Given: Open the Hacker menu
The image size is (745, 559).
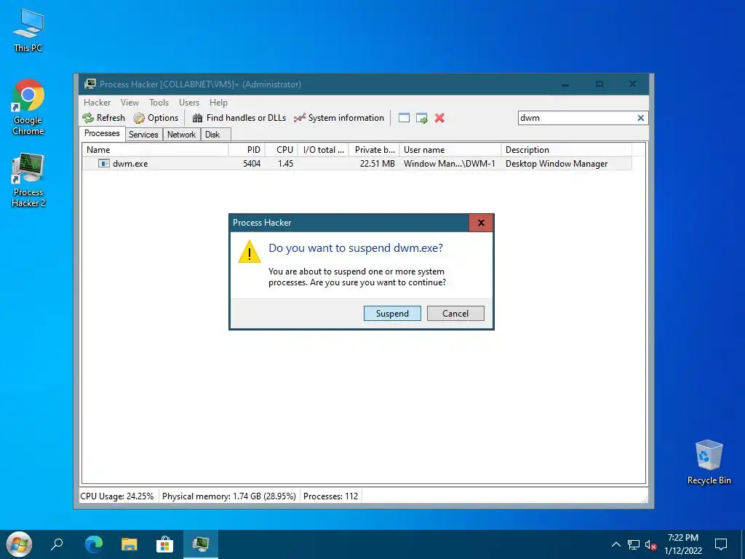Looking at the screenshot, I should tap(97, 103).
